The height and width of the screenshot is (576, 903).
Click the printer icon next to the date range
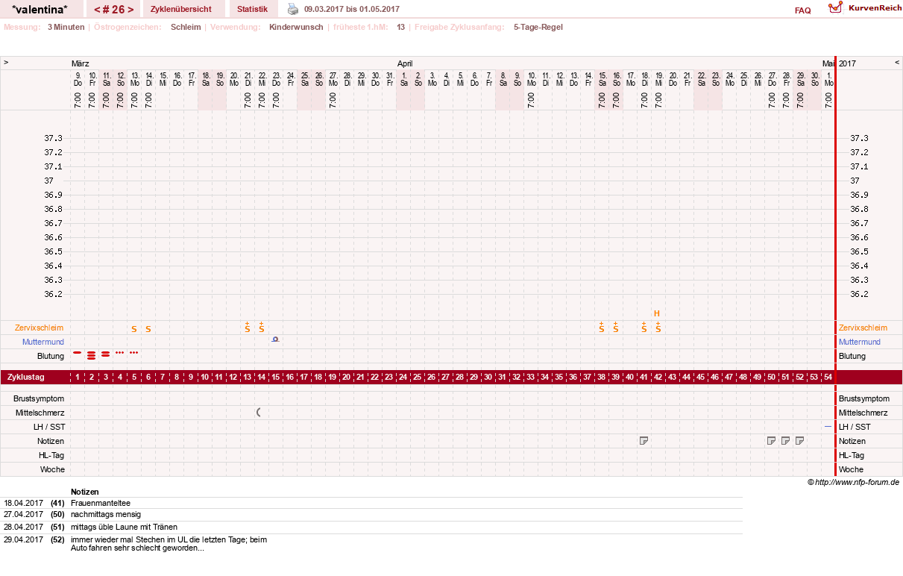point(293,10)
